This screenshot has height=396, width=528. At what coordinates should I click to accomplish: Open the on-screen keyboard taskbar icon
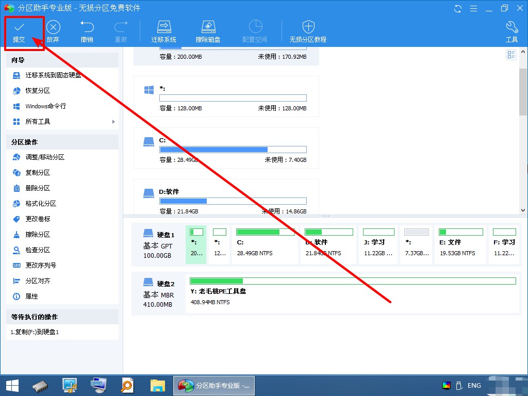98,386
